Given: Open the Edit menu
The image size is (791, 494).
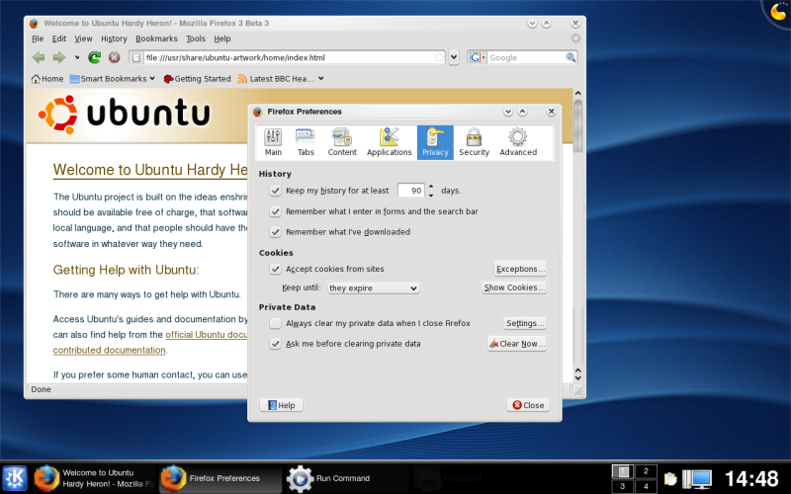Looking at the screenshot, I should 59,39.
